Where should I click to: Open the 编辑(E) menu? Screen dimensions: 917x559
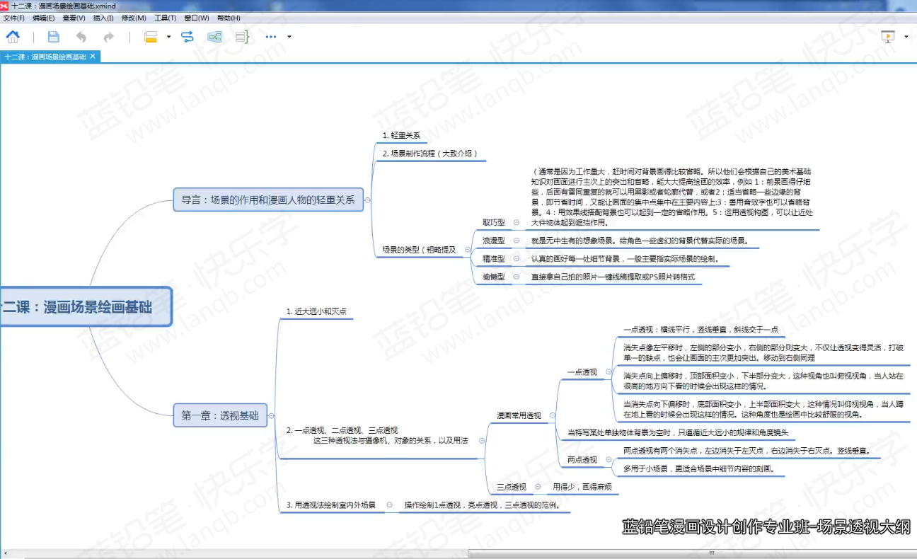click(x=43, y=18)
